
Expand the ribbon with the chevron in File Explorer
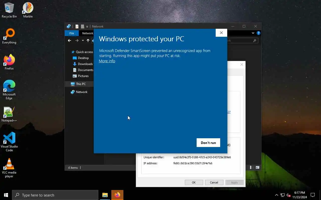[x=253, y=33]
